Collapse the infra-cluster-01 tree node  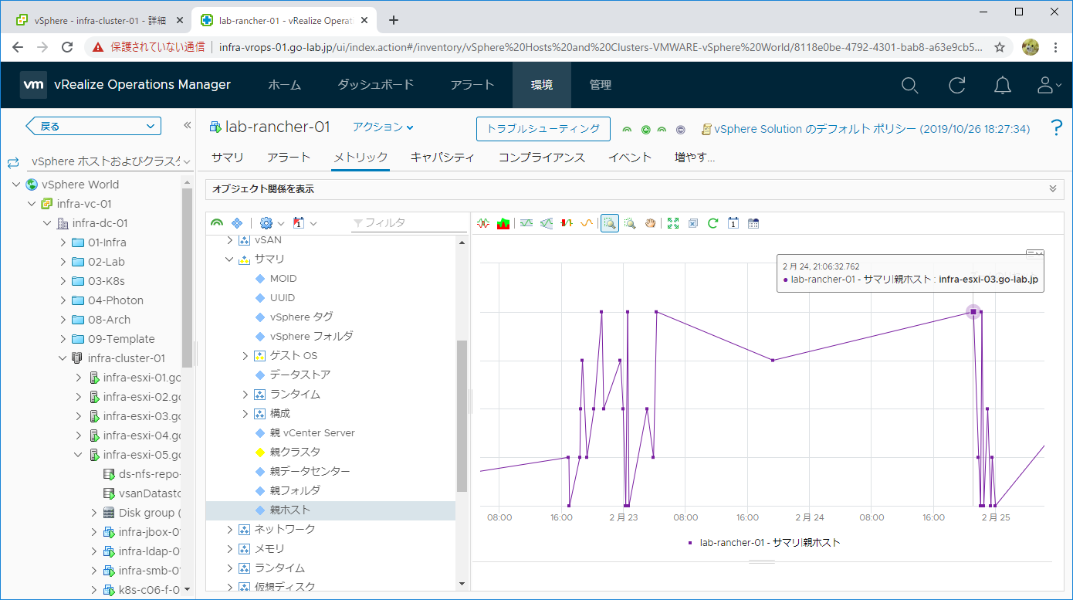click(63, 358)
